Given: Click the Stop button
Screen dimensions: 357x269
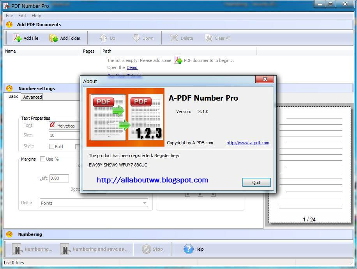Looking at the screenshot, I should point(152,249).
